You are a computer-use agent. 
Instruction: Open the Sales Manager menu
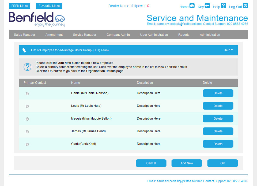tap(25, 35)
